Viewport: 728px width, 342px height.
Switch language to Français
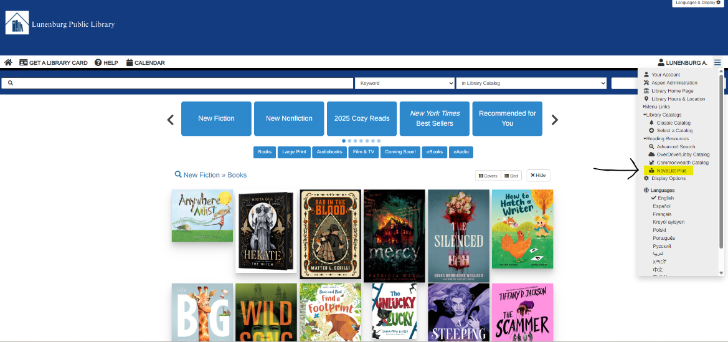point(662,214)
